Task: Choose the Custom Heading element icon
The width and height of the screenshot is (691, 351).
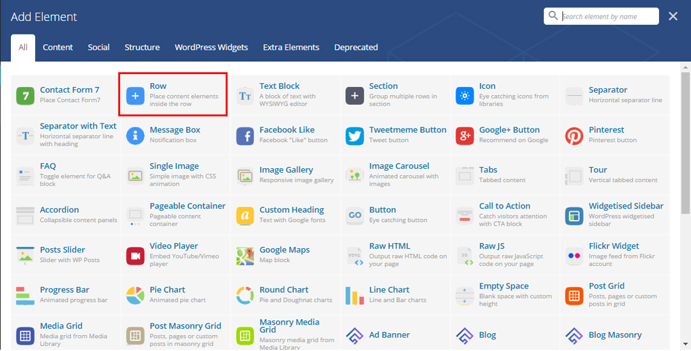Action: 245,216
